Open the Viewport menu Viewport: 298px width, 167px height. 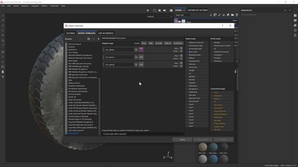35,6
